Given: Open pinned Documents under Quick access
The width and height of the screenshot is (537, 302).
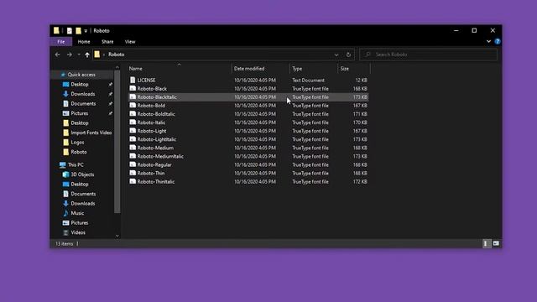Looking at the screenshot, I should coord(83,103).
